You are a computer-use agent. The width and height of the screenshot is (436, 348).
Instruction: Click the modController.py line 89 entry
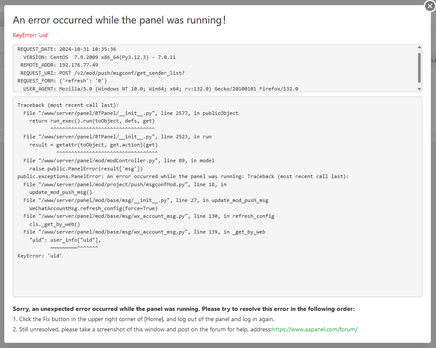pyautogui.click(x=119, y=161)
